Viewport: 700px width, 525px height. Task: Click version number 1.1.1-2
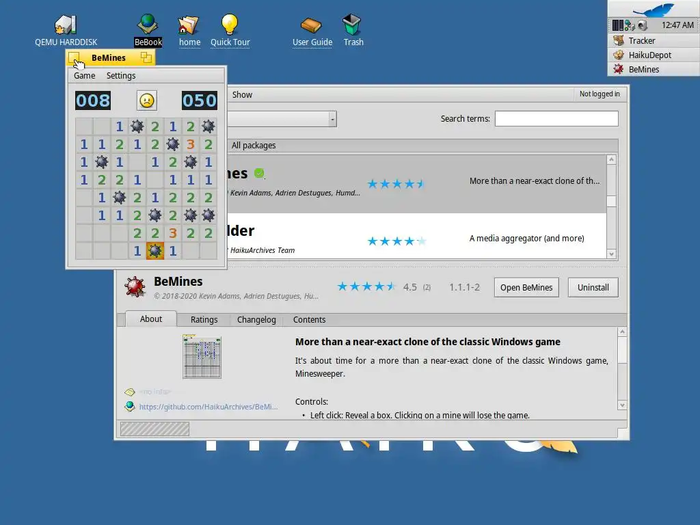coord(464,287)
